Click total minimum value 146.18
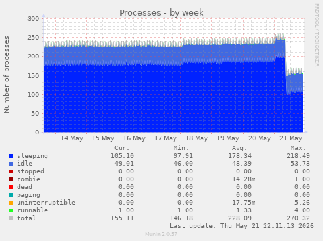 (181, 218)
